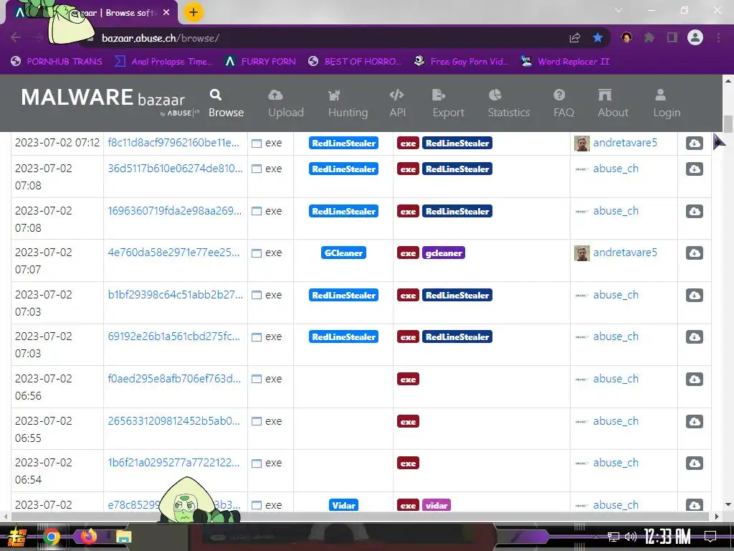Click RedLineStealer signature in 07:12 row
This screenshot has height=551, width=734.
(343, 143)
